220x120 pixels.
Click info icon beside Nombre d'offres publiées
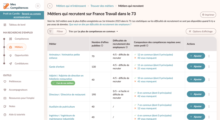coord(102,46)
